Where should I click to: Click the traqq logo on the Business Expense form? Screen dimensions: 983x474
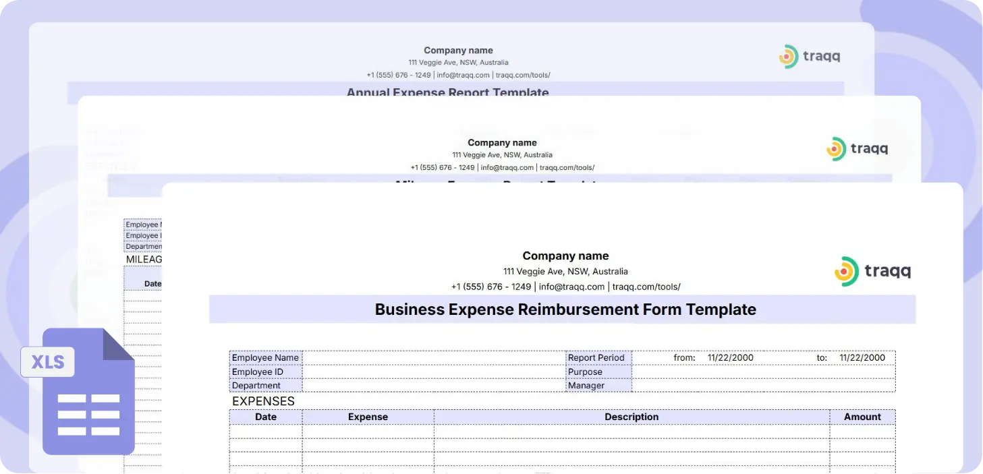tap(873, 271)
